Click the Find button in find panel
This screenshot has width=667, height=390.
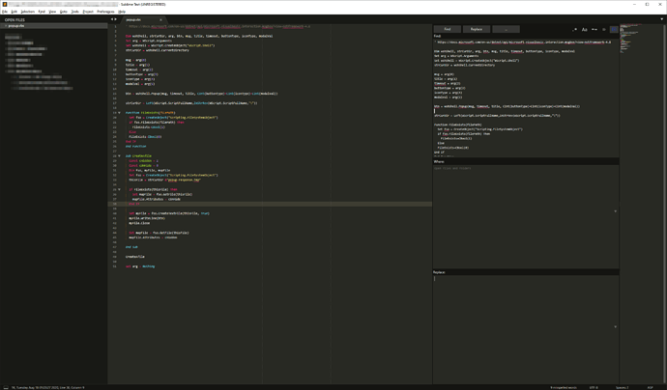point(447,29)
